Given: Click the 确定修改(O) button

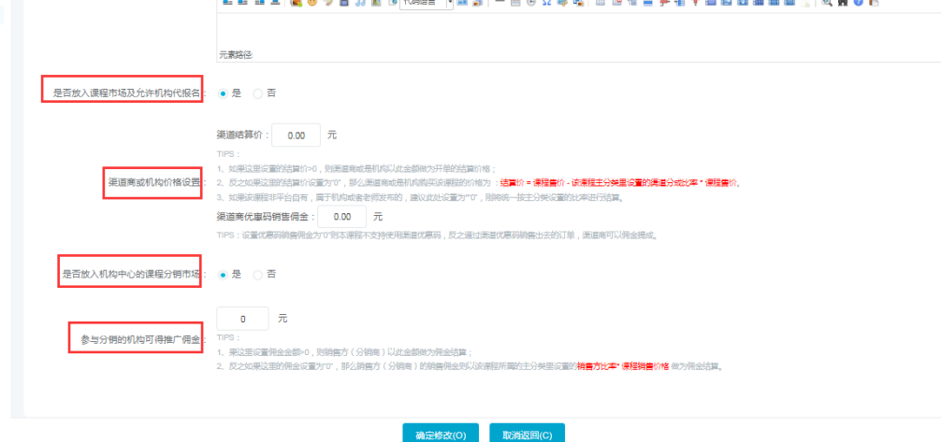Looking at the screenshot, I should click(x=441, y=435).
